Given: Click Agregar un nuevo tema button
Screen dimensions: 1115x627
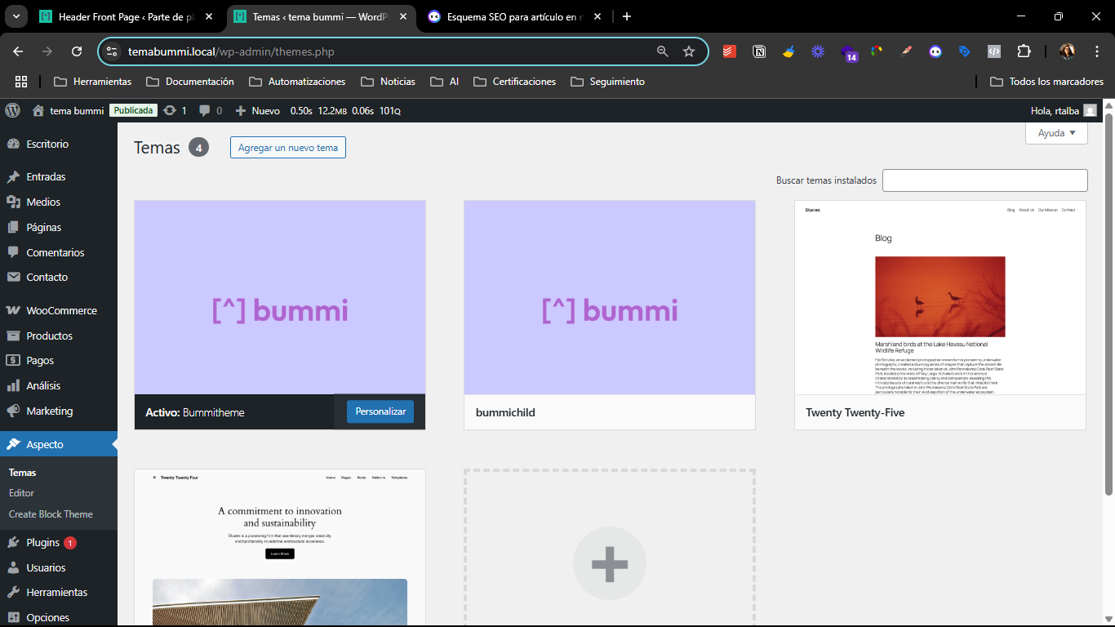Looking at the screenshot, I should coord(288,148).
